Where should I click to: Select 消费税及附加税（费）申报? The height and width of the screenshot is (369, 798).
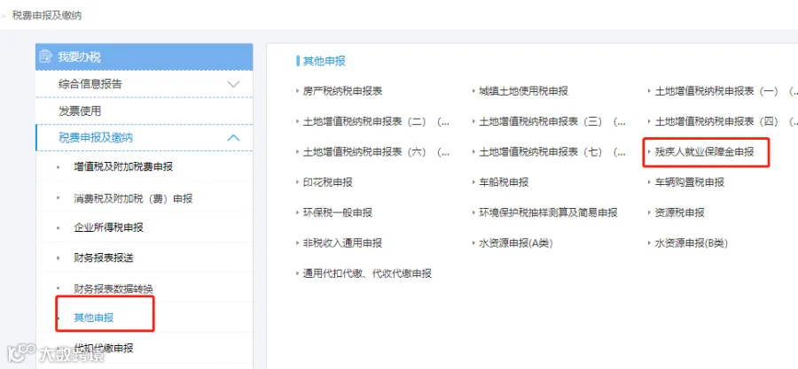133,198
